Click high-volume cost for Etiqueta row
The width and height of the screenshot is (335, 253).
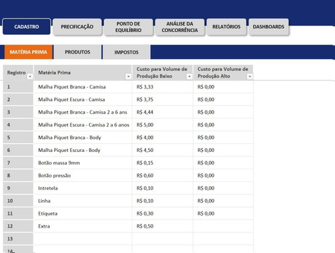(x=223, y=214)
